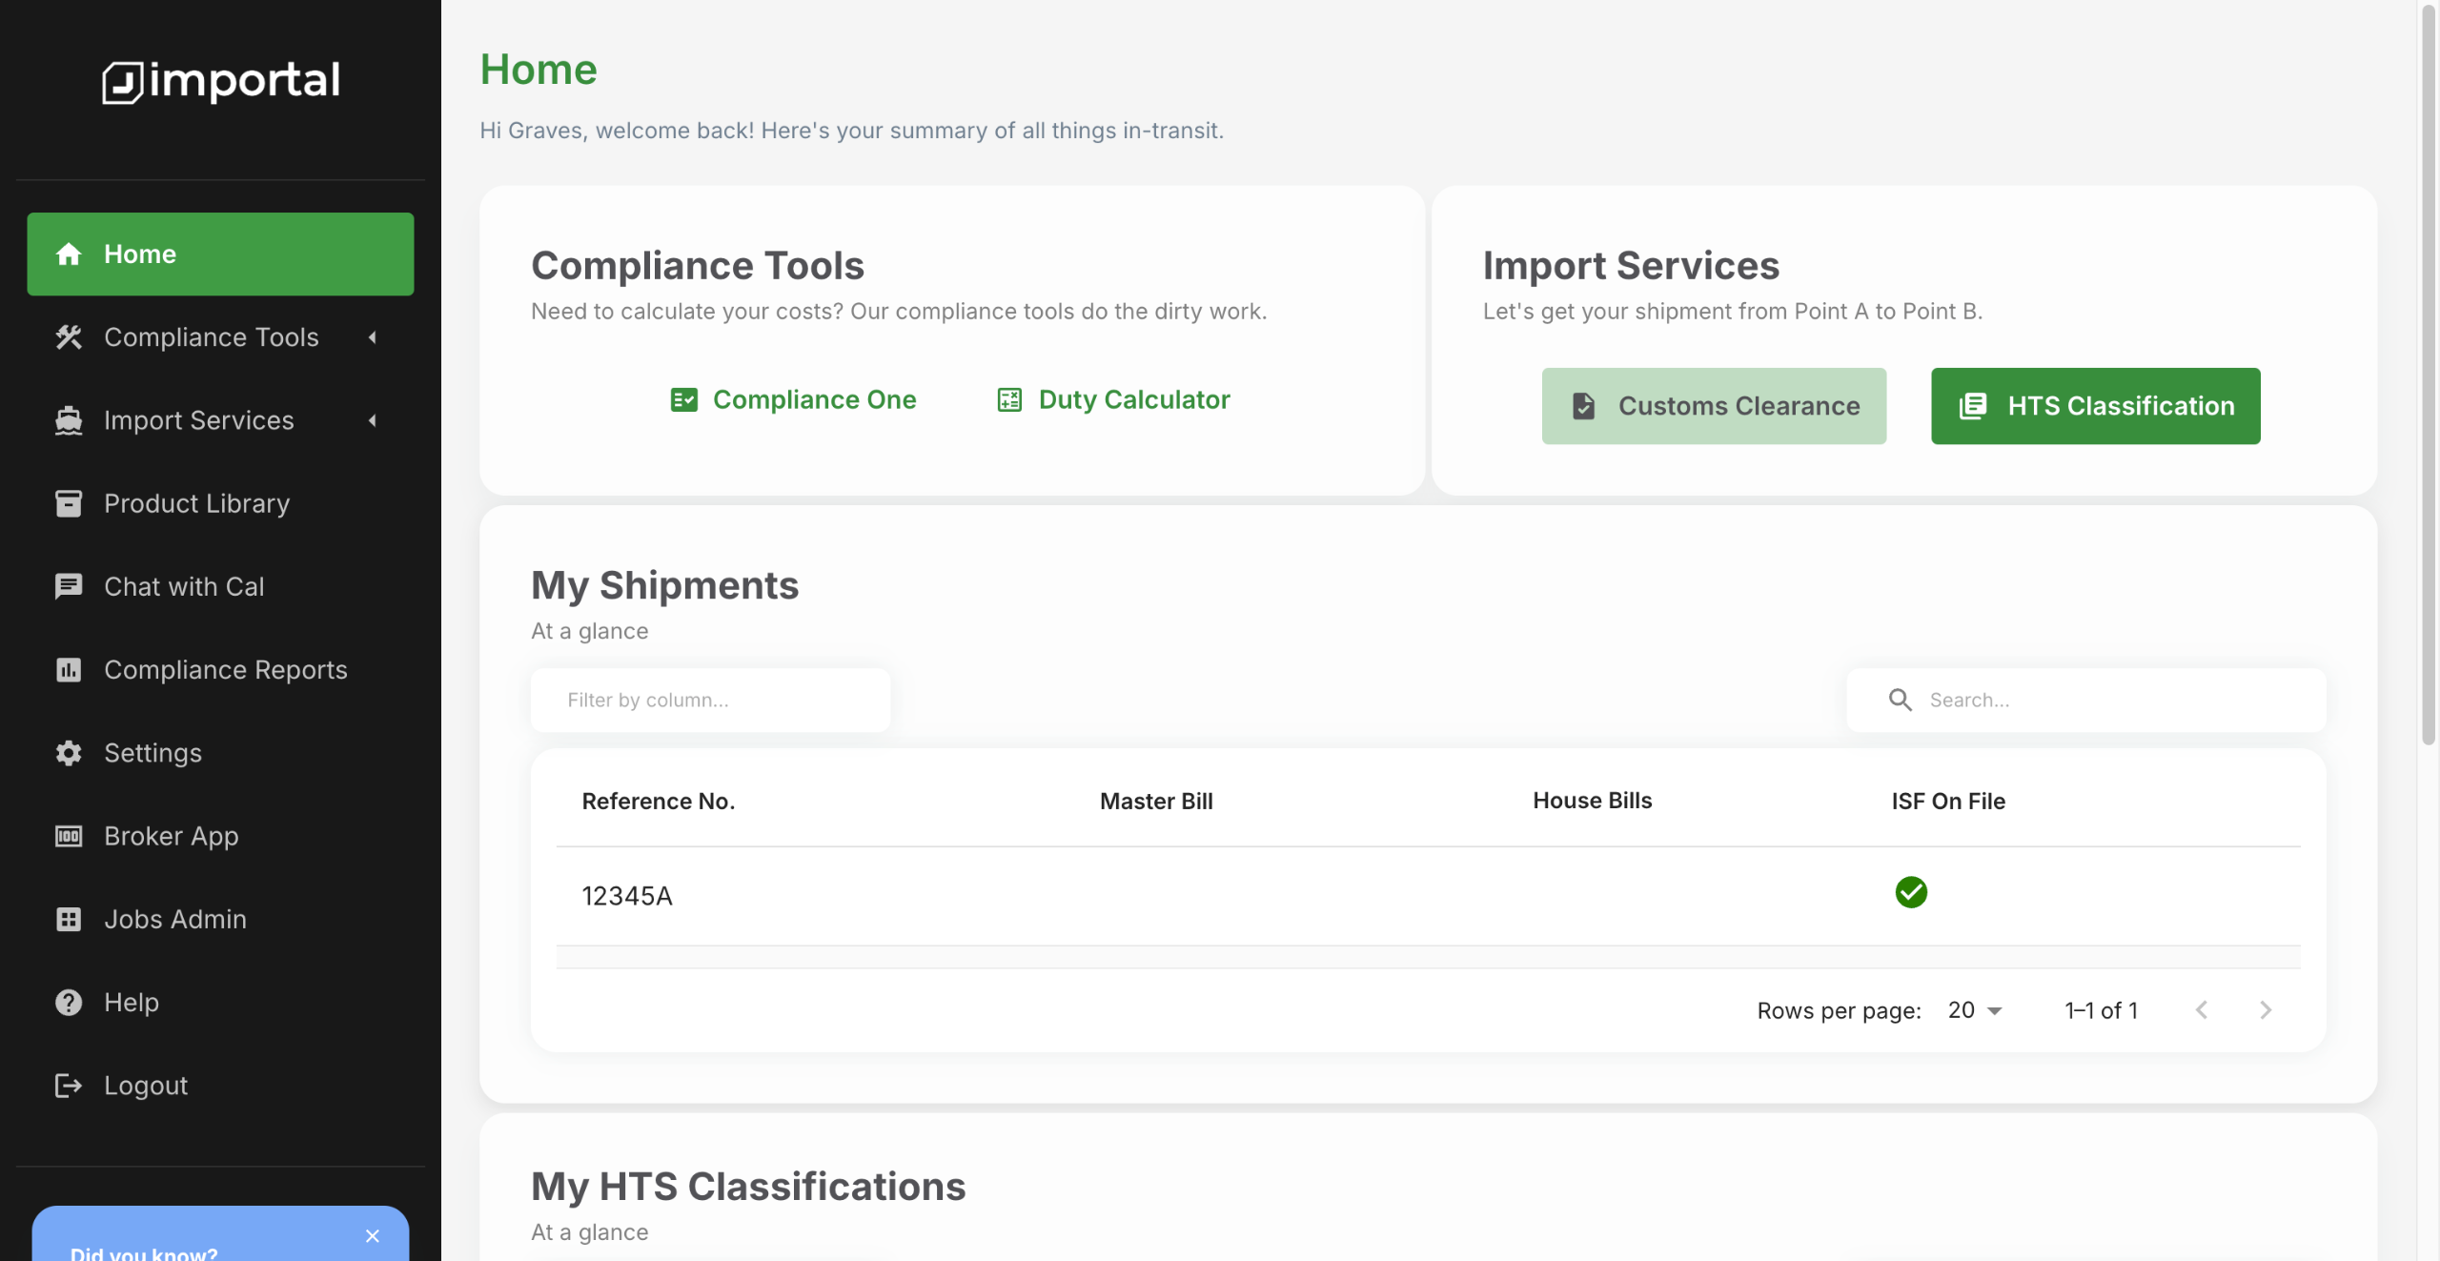Expand Import Services sidebar submenu arrow
This screenshot has height=1261, width=2440.
373,420
